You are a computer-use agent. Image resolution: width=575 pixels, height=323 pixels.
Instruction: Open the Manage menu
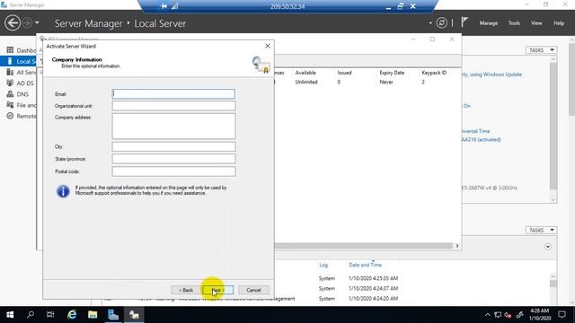coord(489,23)
